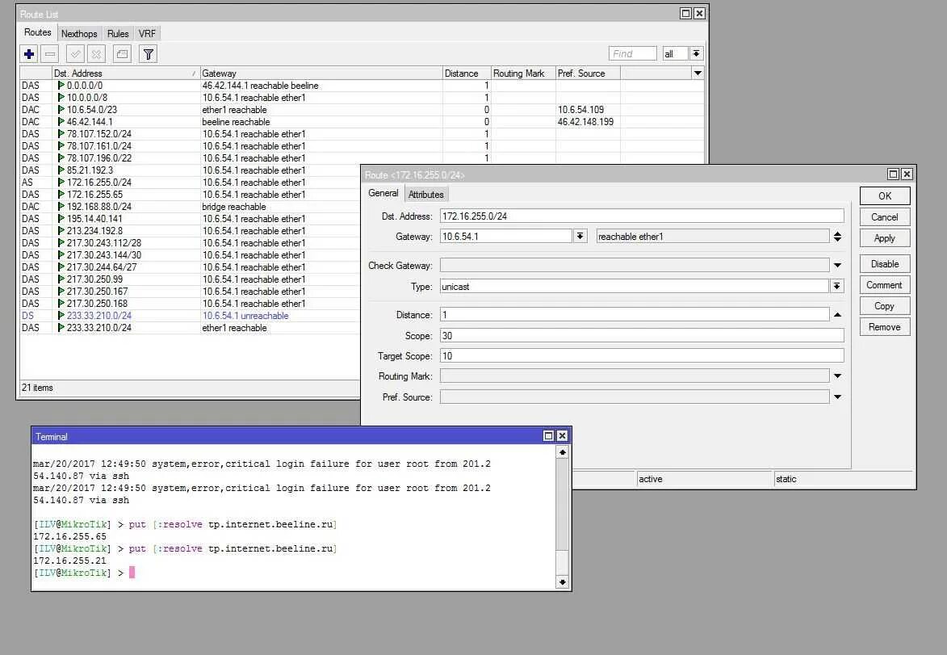
Task: Select the 10.0.0.0/8 route row
Action: [362, 98]
